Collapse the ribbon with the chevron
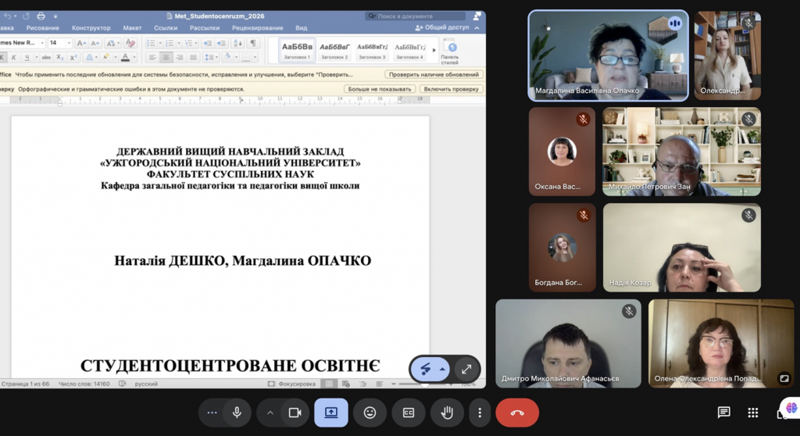Viewport: 800px width, 436px height. [477, 28]
